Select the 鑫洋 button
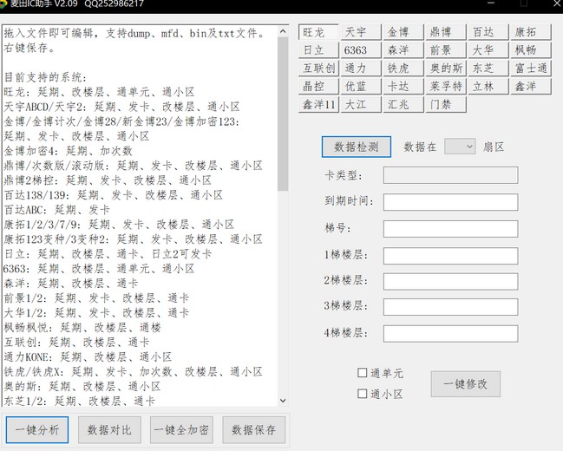The width and height of the screenshot is (563, 451). point(531,86)
